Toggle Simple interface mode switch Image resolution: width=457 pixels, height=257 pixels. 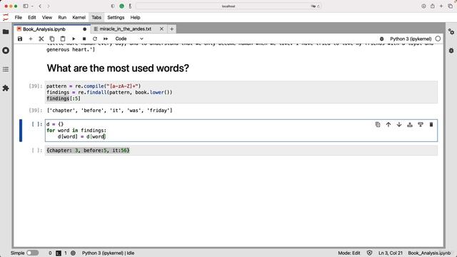[32, 253]
